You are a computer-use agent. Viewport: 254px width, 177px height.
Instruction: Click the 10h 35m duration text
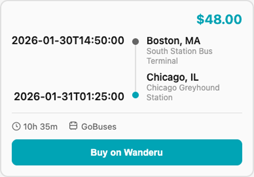point(40,126)
